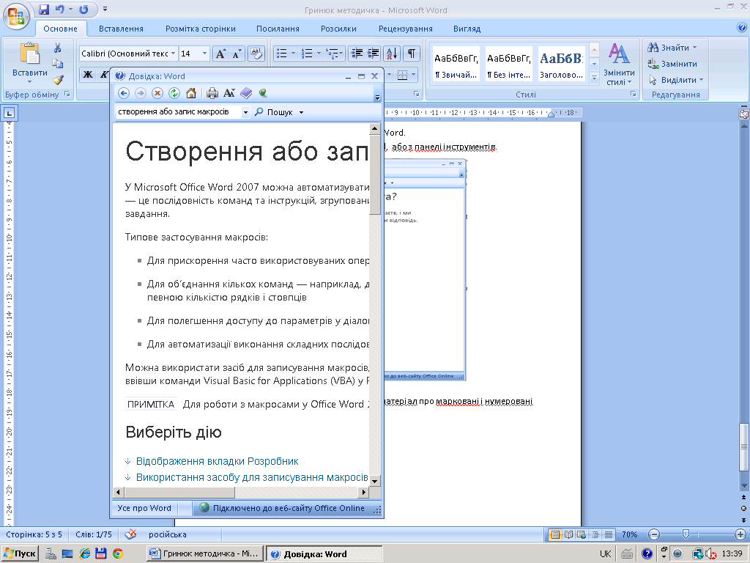750x563 pixels.
Task: Switch to Print Layout view in status bar
Action: coord(555,534)
